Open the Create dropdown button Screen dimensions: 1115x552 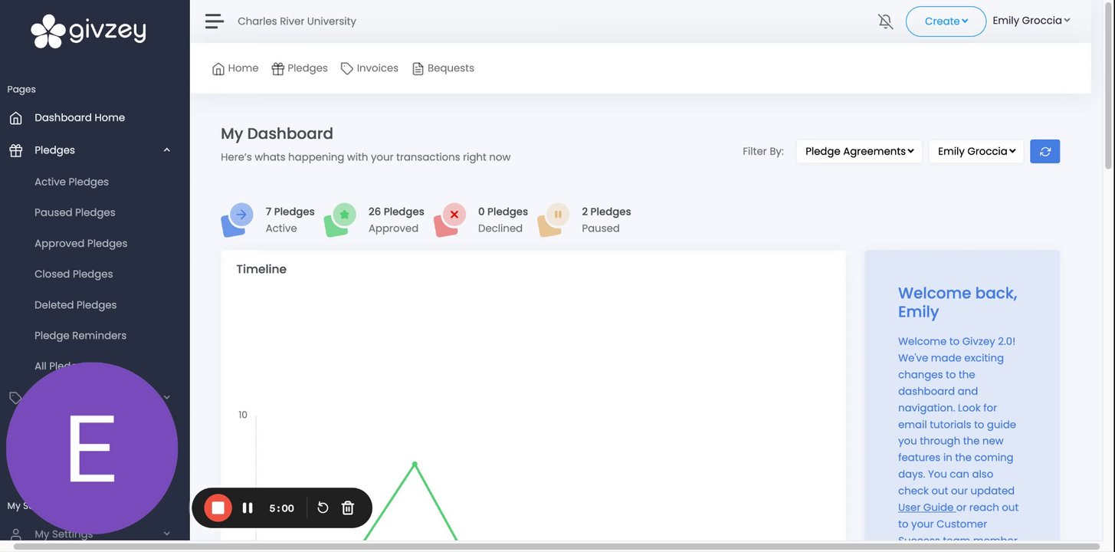pos(946,21)
